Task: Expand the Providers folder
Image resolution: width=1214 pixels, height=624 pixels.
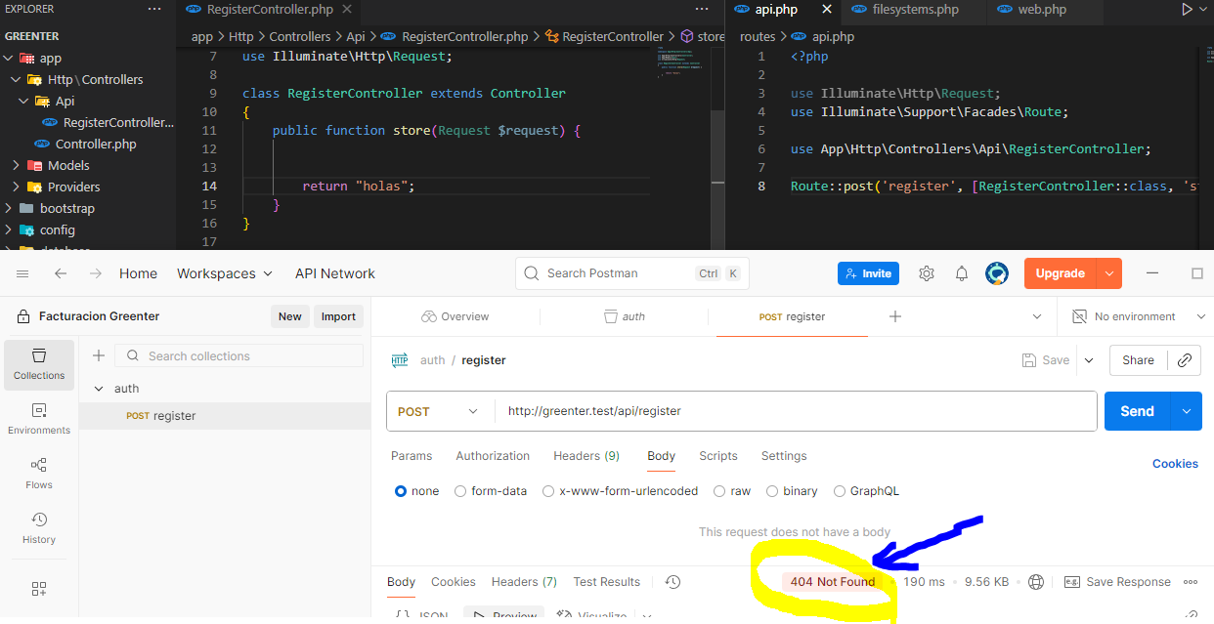Action: 16,187
